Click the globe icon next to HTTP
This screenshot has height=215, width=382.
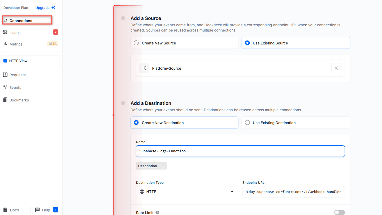[141, 191]
